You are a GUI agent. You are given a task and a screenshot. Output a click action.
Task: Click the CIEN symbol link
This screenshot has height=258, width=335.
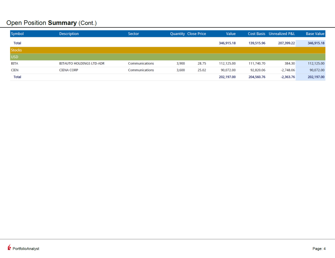coord(15,70)
